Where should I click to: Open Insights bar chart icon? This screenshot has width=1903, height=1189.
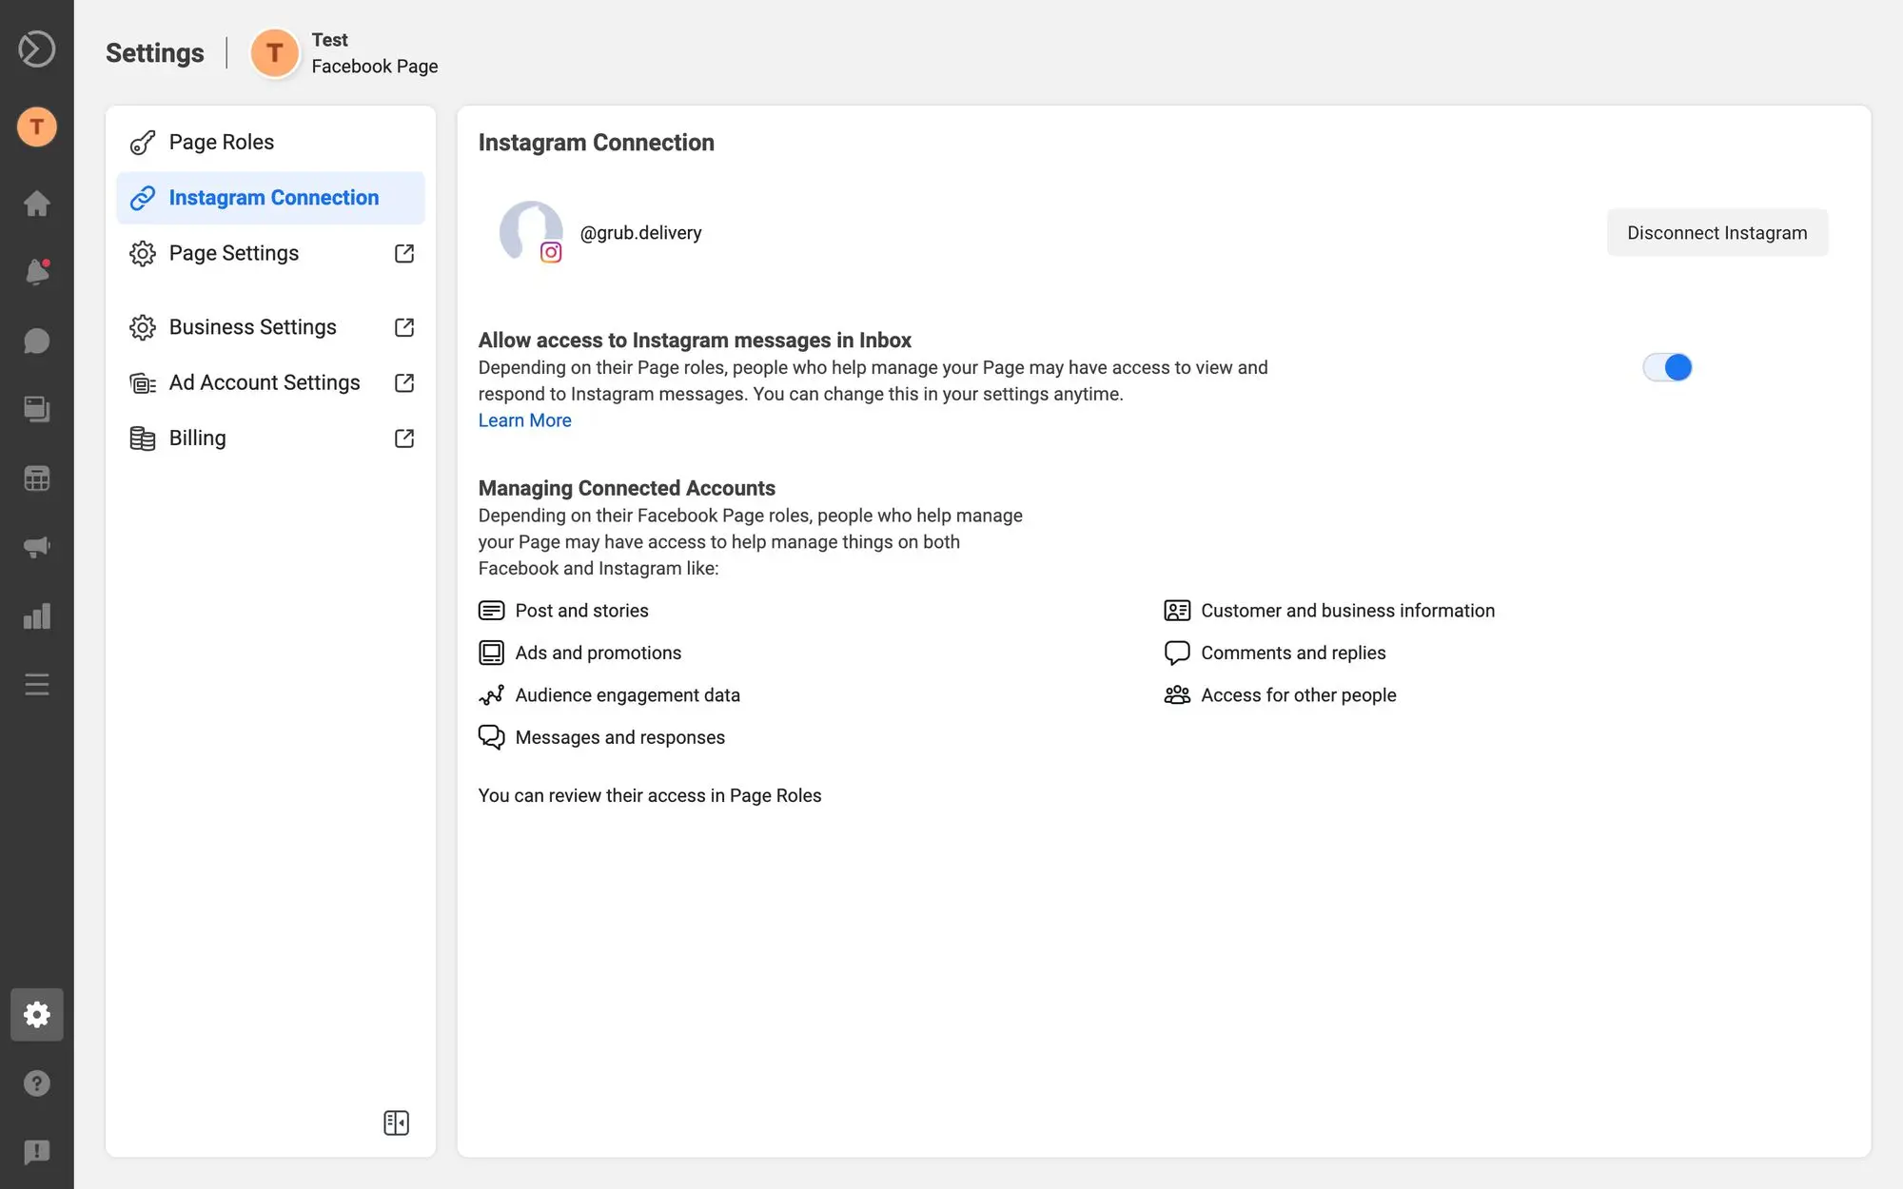pyautogui.click(x=36, y=616)
